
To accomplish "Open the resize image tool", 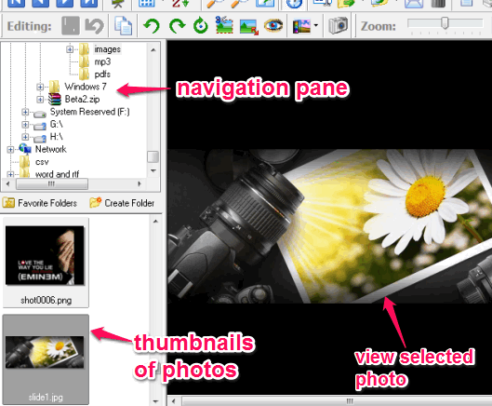I will 249,26.
